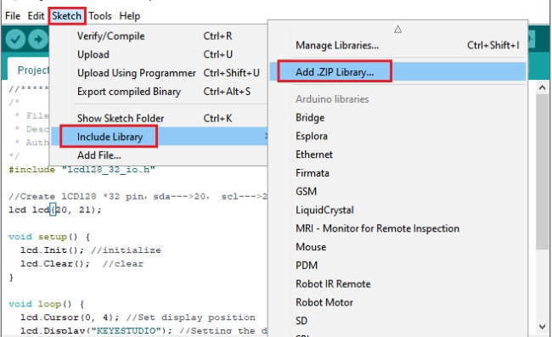Switch to the Project sketch tab
552x337 pixels.
[x=29, y=70]
